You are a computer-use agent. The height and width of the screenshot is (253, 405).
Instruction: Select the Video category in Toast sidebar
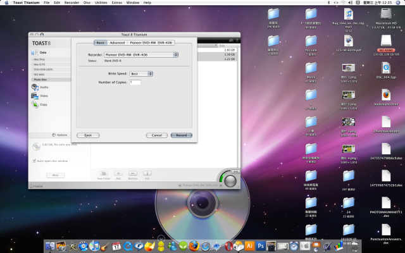point(39,96)
